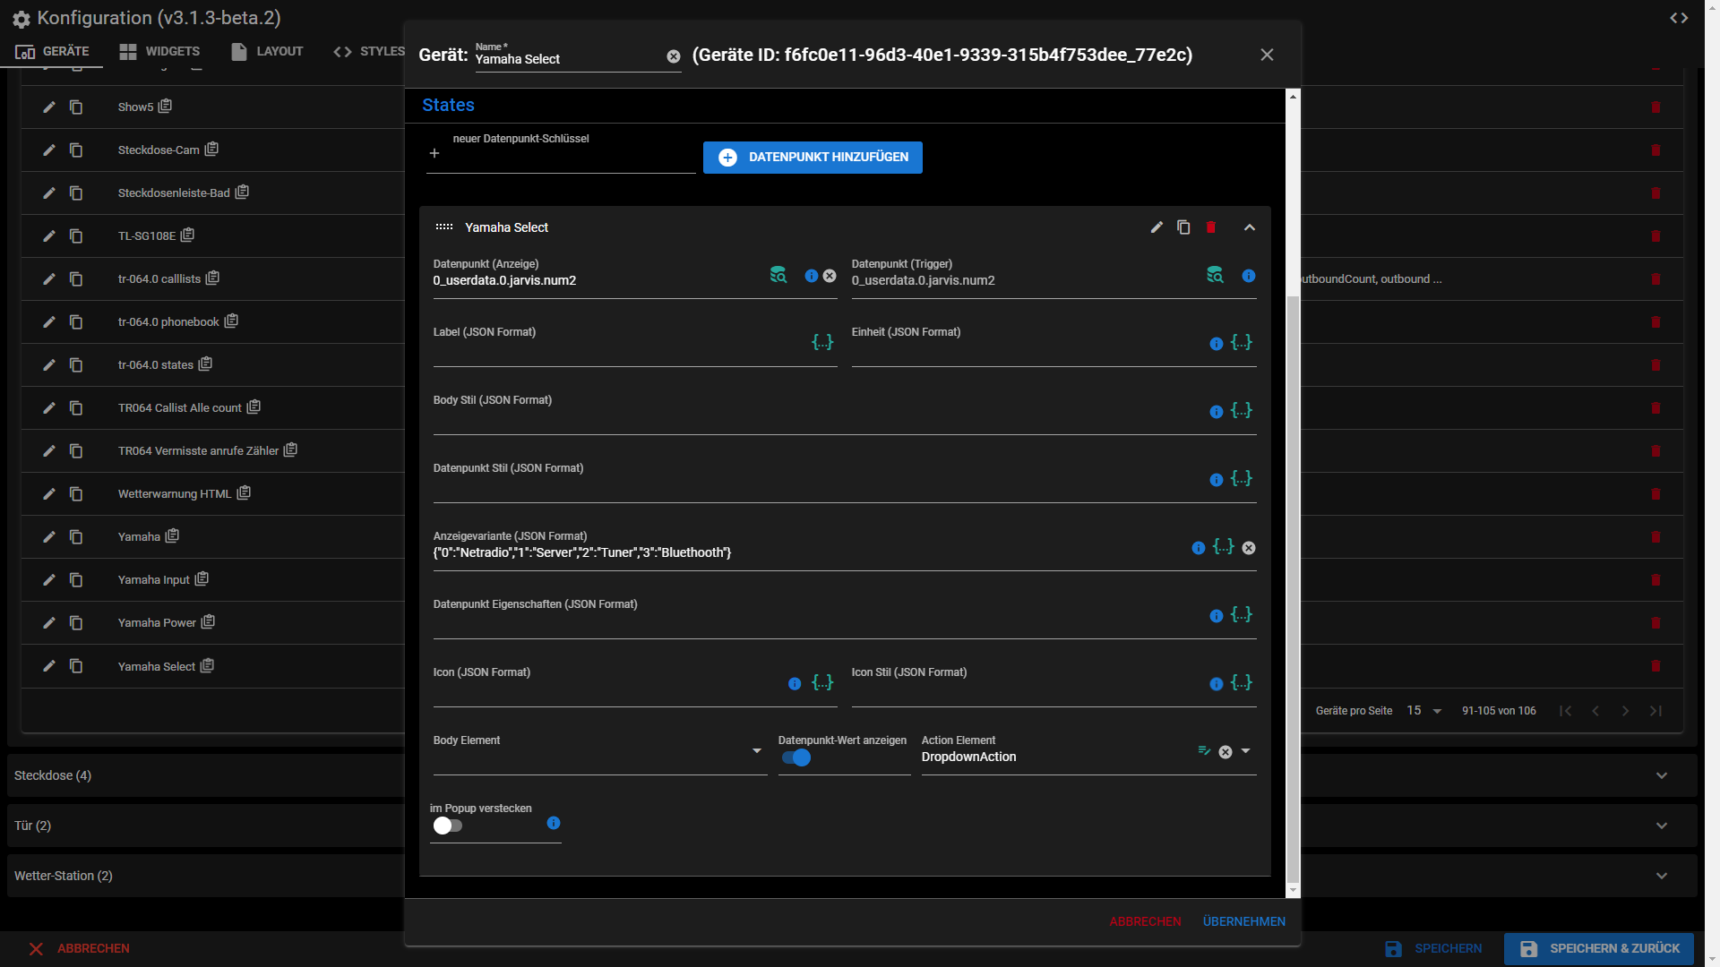This screenshot has width=1720, height=967.
Task: Switch to the WIDGETS tab
Action: [x=159, y=51]
